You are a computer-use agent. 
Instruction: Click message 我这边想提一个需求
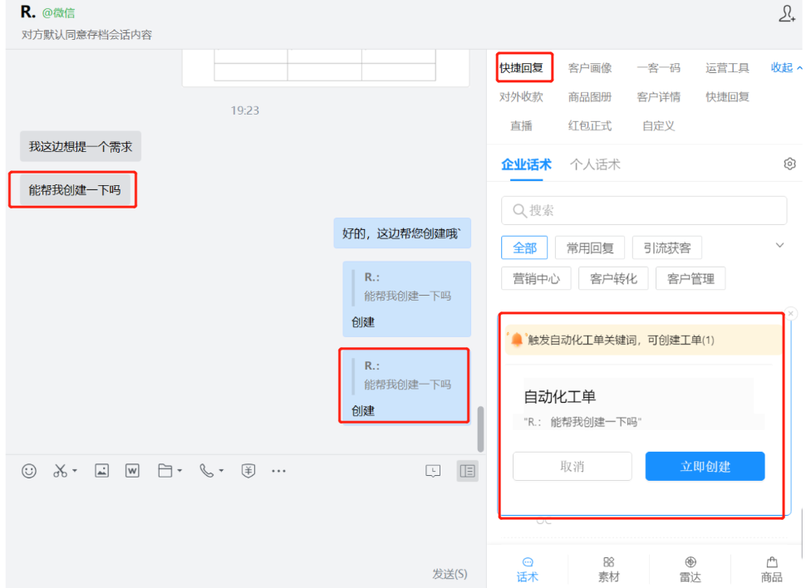click(81, 146)
